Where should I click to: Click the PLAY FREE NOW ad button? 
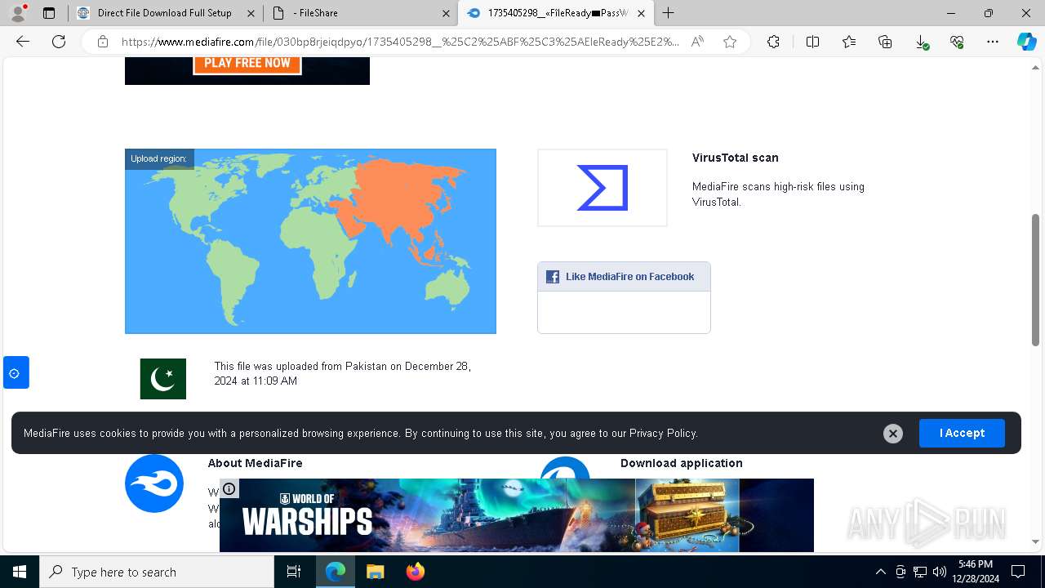(247, 63)
